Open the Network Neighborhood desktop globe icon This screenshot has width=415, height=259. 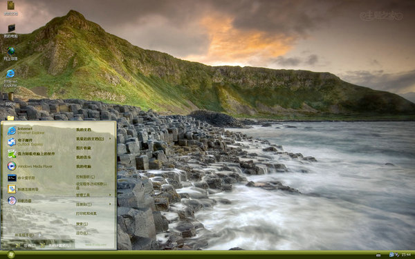(11, 54)
